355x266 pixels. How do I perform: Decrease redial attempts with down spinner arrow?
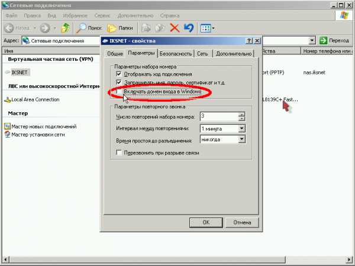click(241, 119)
